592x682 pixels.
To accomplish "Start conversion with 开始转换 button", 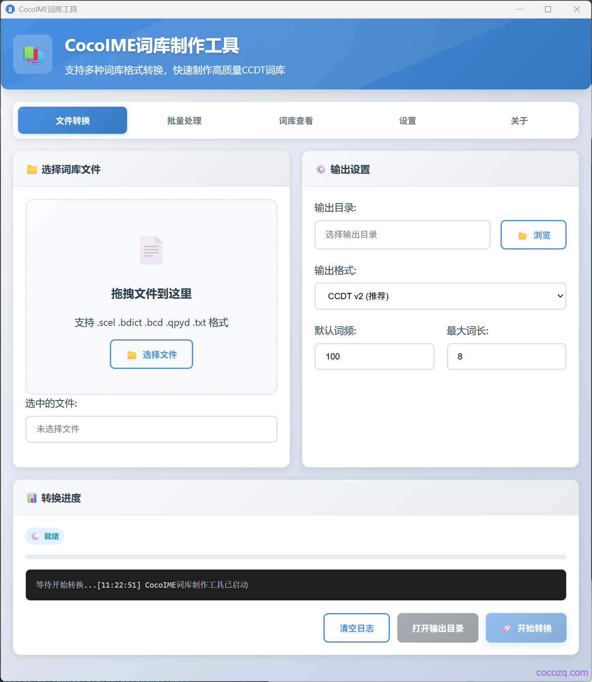I will point(526,628).
